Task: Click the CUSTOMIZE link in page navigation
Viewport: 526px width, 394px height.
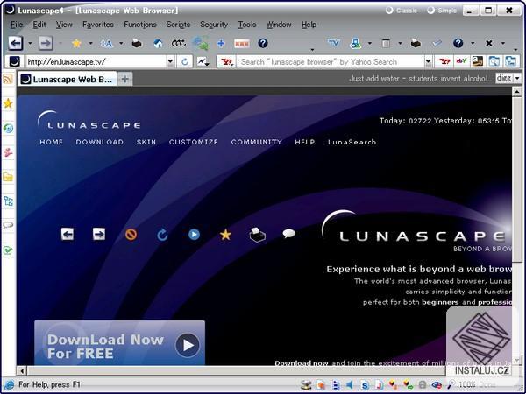Action: click(x=194, y=142)
